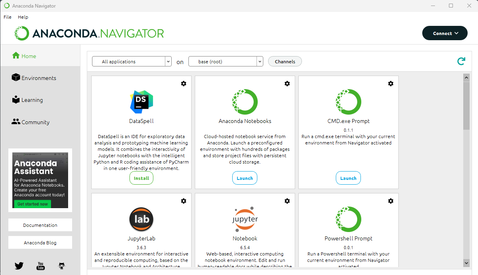
Task: Launch CMD.exe Prompt
Action: (x=349, y=178)
